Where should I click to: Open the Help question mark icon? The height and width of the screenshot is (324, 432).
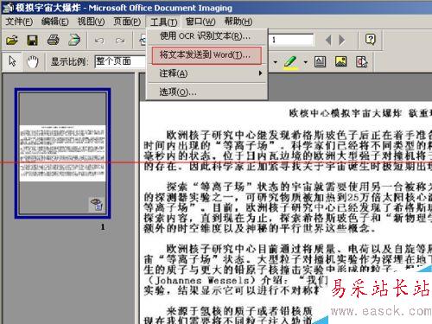tap(371, 39)
